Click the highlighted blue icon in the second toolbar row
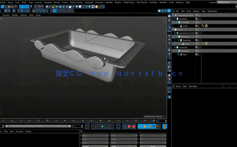237x147 pixels. [55, 11]
